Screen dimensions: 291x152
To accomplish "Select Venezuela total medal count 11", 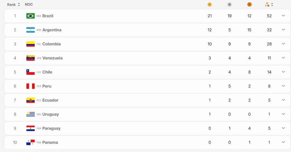I will pos(269,58).
